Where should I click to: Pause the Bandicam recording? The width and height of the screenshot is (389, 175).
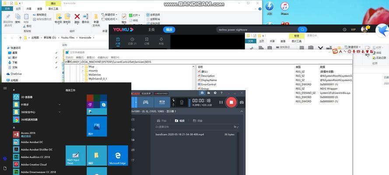pyautogui.click(x=221, y=102)
